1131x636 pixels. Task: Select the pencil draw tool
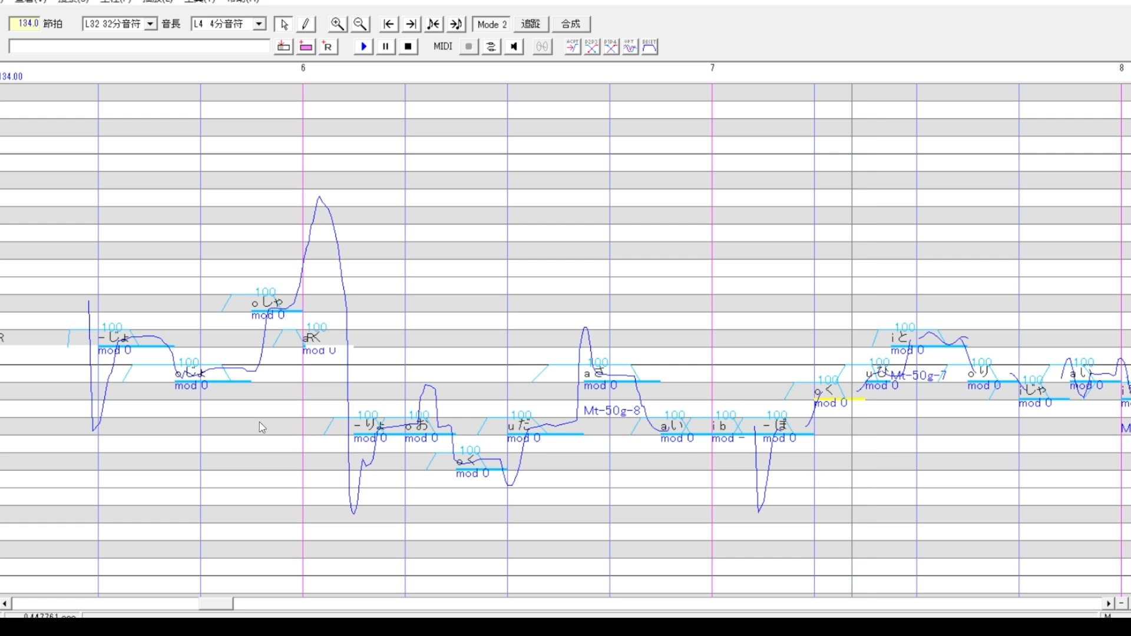point(306,24)
